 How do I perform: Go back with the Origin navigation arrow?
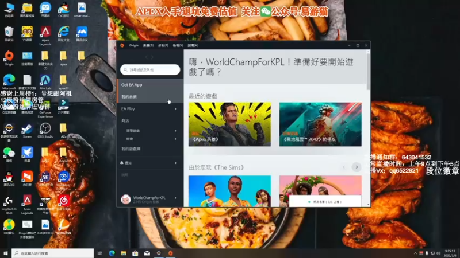pyautogui.click(x=147, y=57)
